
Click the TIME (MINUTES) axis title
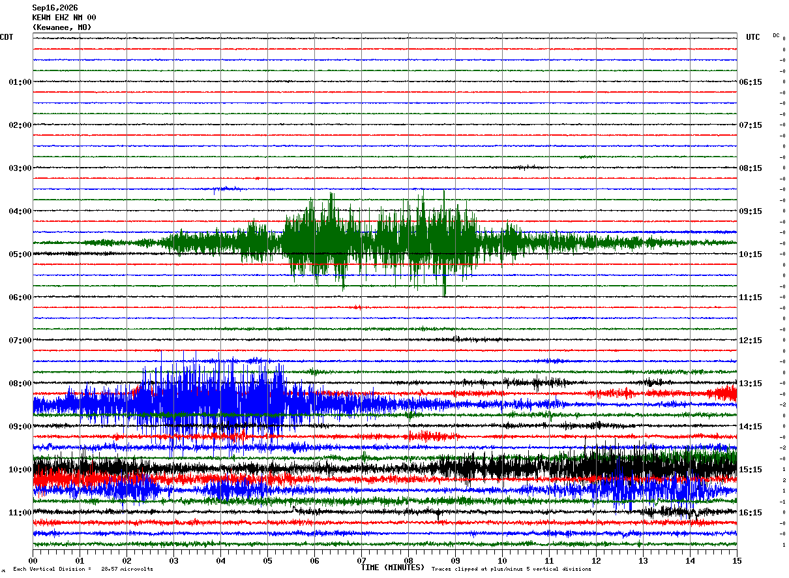[393, 568]
